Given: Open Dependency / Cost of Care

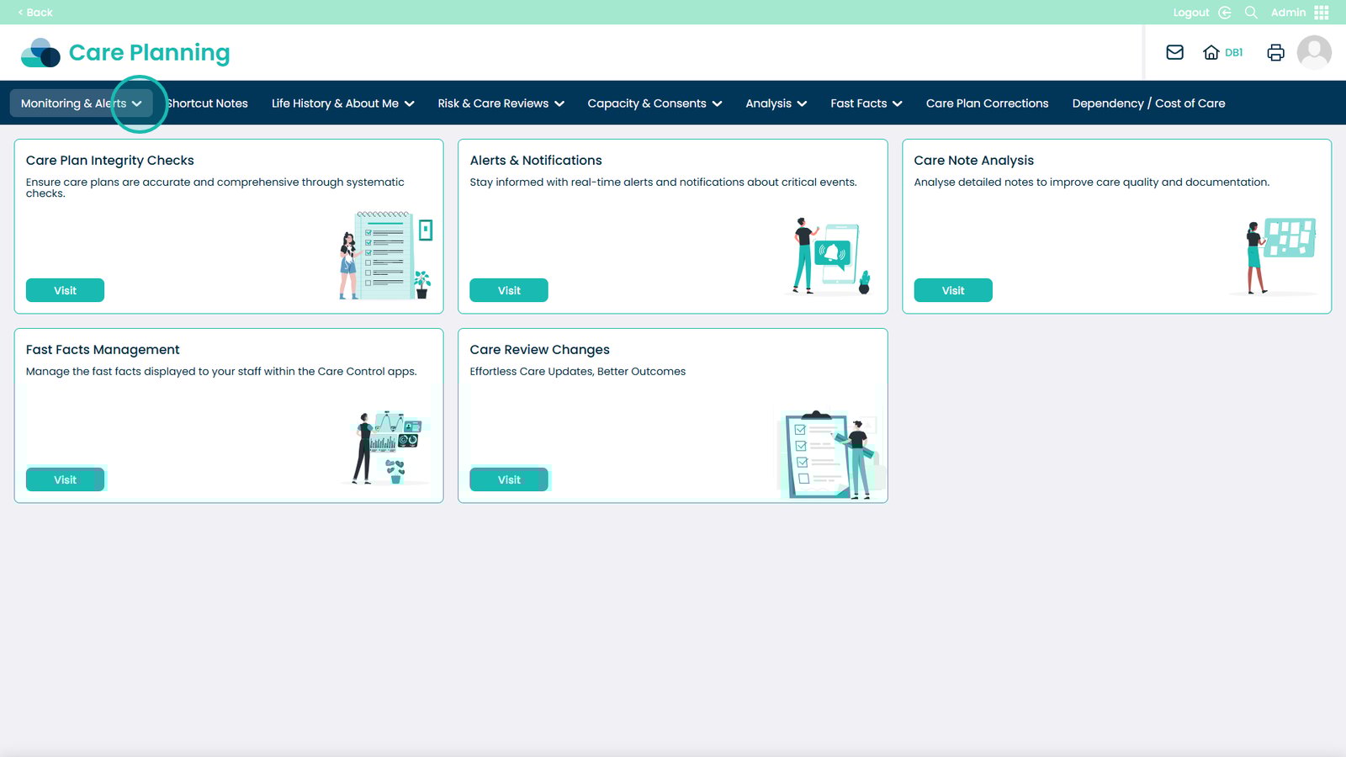Looking at the screenshot, I should click(1148, 103).
